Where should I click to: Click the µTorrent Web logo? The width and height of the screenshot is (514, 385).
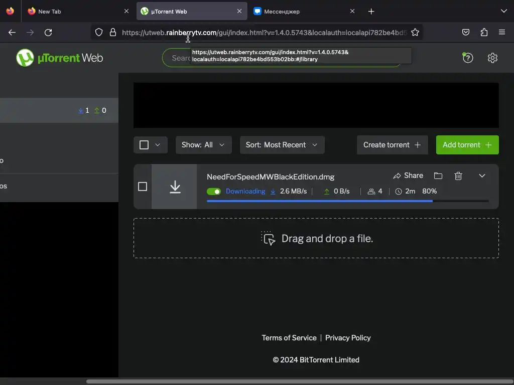pyautogui.click(x=59, y=58)
